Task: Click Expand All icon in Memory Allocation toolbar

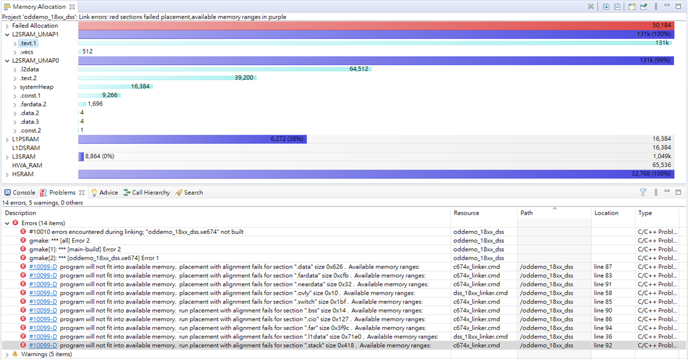Action: 606,7
